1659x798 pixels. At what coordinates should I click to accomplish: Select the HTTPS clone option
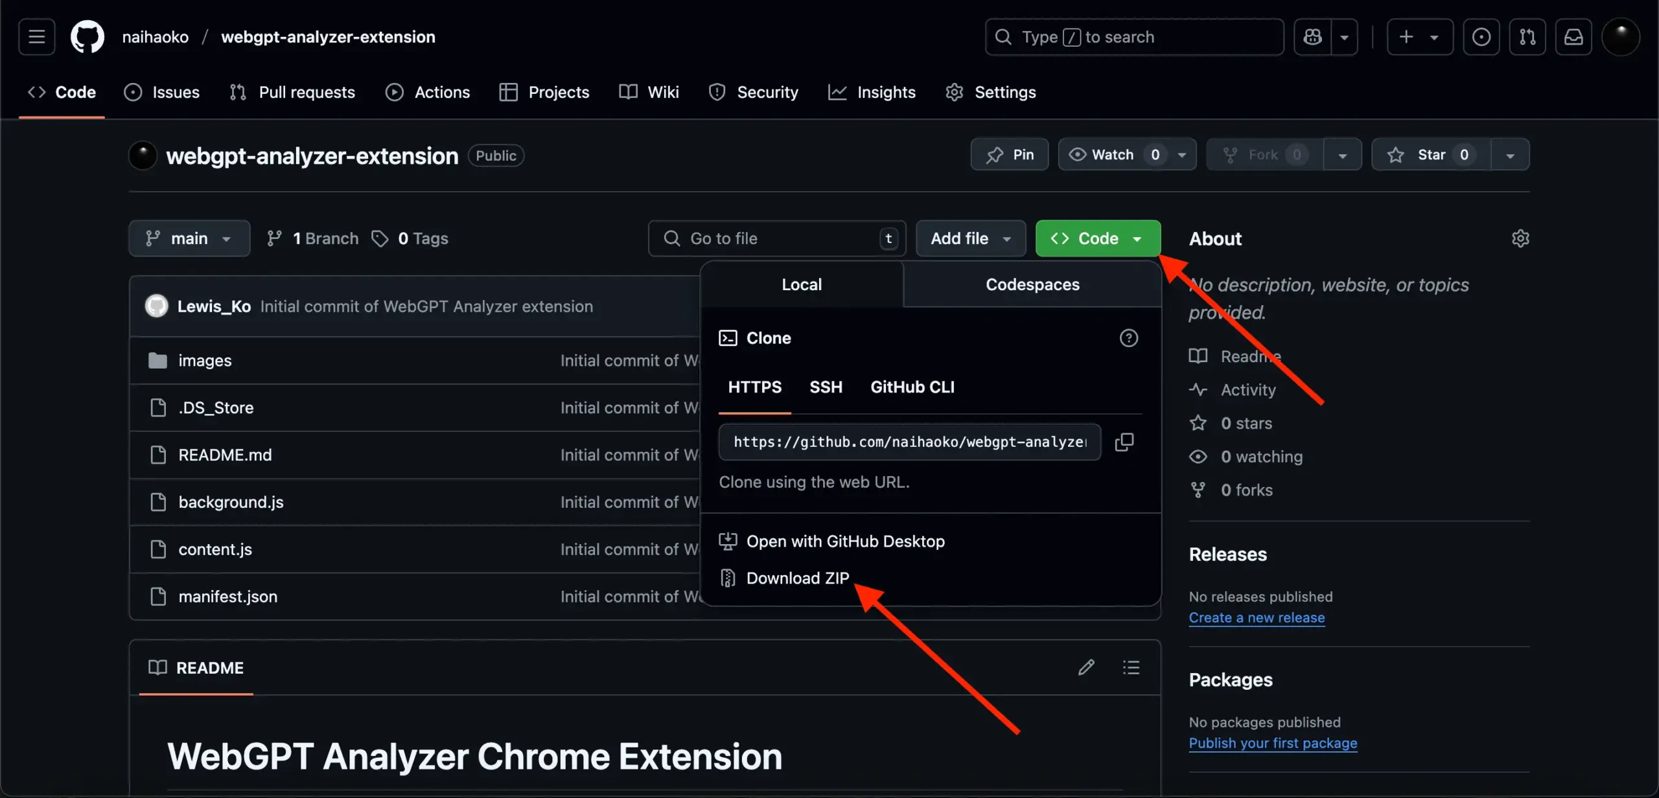(754, 387)
